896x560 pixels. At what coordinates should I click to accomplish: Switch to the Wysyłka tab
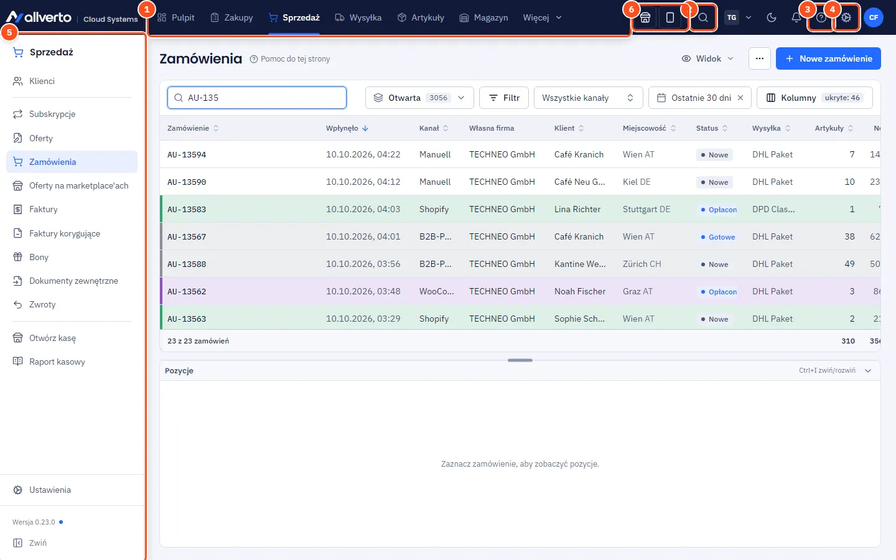tap(358, 17)
